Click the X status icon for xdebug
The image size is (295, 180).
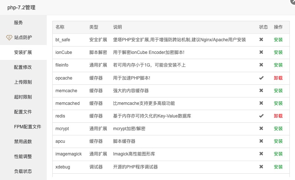tap(261, 167)
